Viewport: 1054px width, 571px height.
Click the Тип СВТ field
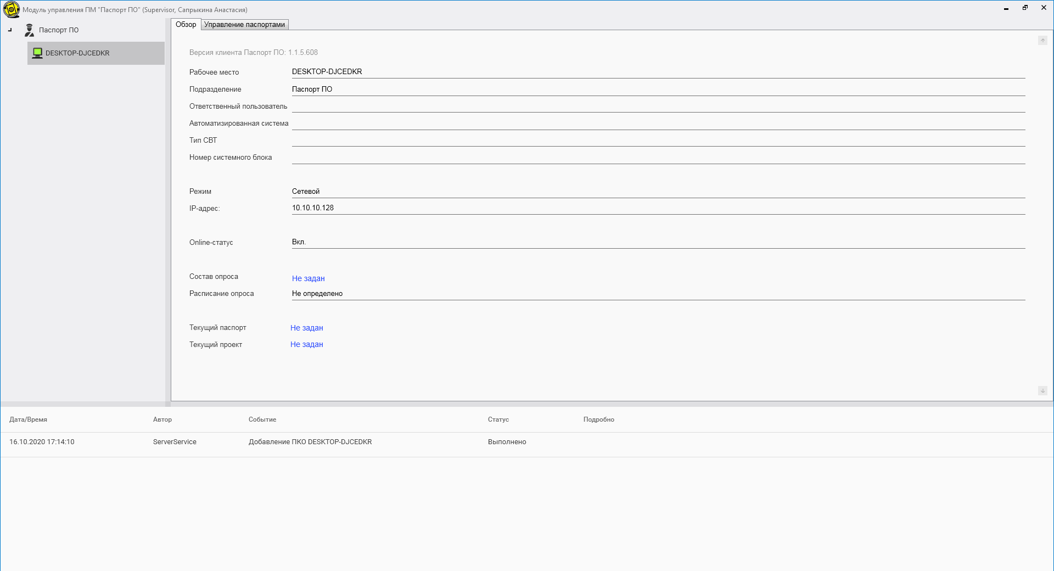658,140
